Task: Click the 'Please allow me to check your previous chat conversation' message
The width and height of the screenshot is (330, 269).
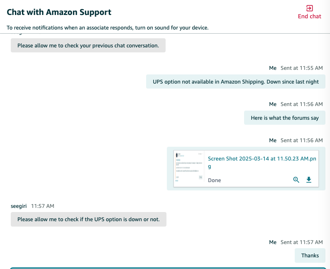Action: click(88, 45)
